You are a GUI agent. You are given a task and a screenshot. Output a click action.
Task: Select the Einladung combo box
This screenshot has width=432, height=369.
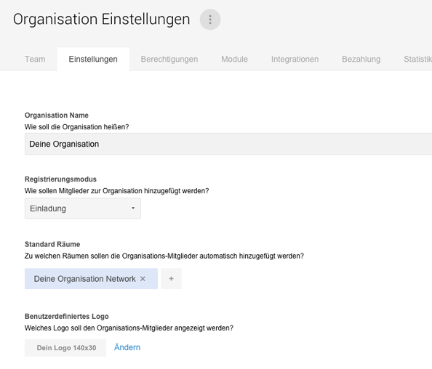click(83, 208)
